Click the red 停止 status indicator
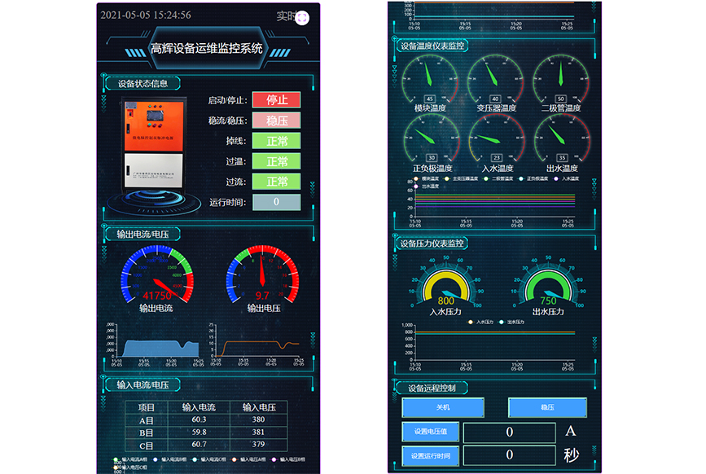This screenshot has width=706, height=474. tap(276, 100)
